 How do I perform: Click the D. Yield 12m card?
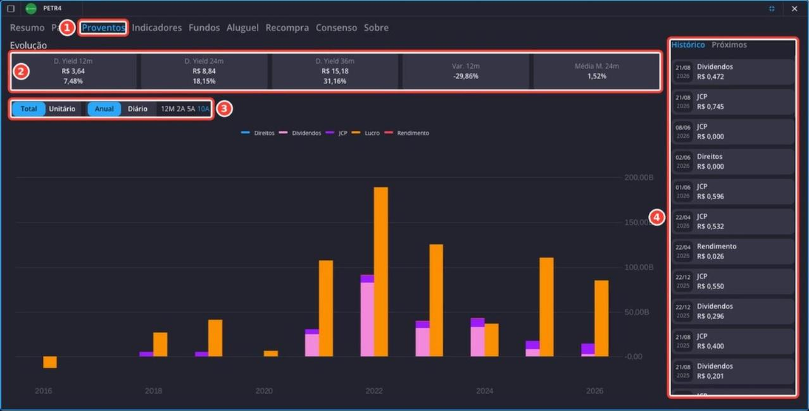(74, 71)
